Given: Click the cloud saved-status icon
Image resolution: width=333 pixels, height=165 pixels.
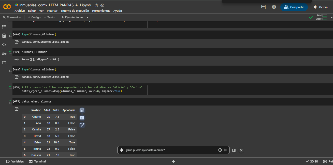Looking at the screenshot, I should click(x=102, y=5).
